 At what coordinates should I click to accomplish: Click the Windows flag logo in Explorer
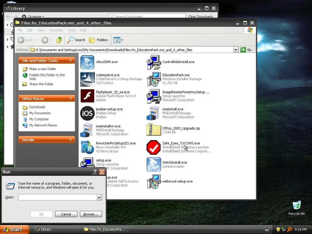point(250,30)
